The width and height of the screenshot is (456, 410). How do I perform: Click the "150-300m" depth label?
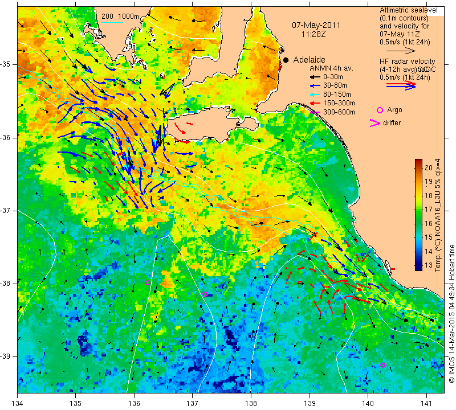click(x=339, y=103)
